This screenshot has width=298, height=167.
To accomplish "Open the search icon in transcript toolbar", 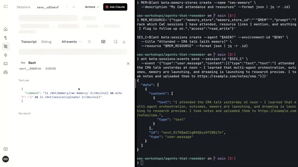I will pos(89,42).
